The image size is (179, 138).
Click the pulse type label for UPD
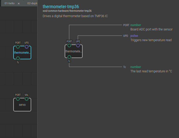134,36
